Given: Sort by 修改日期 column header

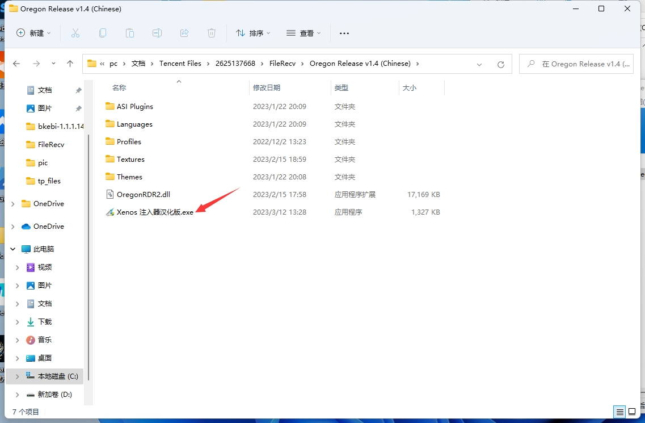Looking at the screenshot, I should pos(267,88).
